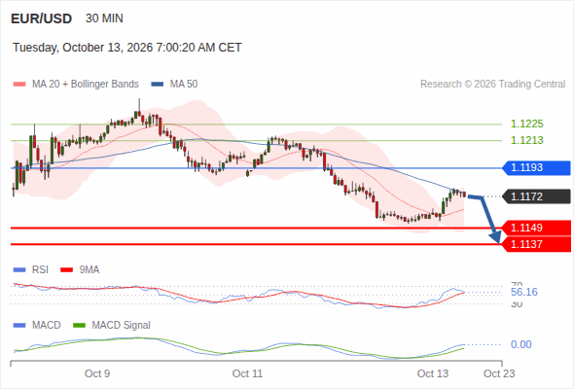Click the RSI legend color swatch
This screenshot has height=389, width=574.
click(19, 270)
